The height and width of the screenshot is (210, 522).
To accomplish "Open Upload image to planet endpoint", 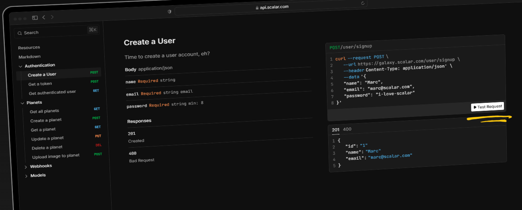I will pos(56,156).
